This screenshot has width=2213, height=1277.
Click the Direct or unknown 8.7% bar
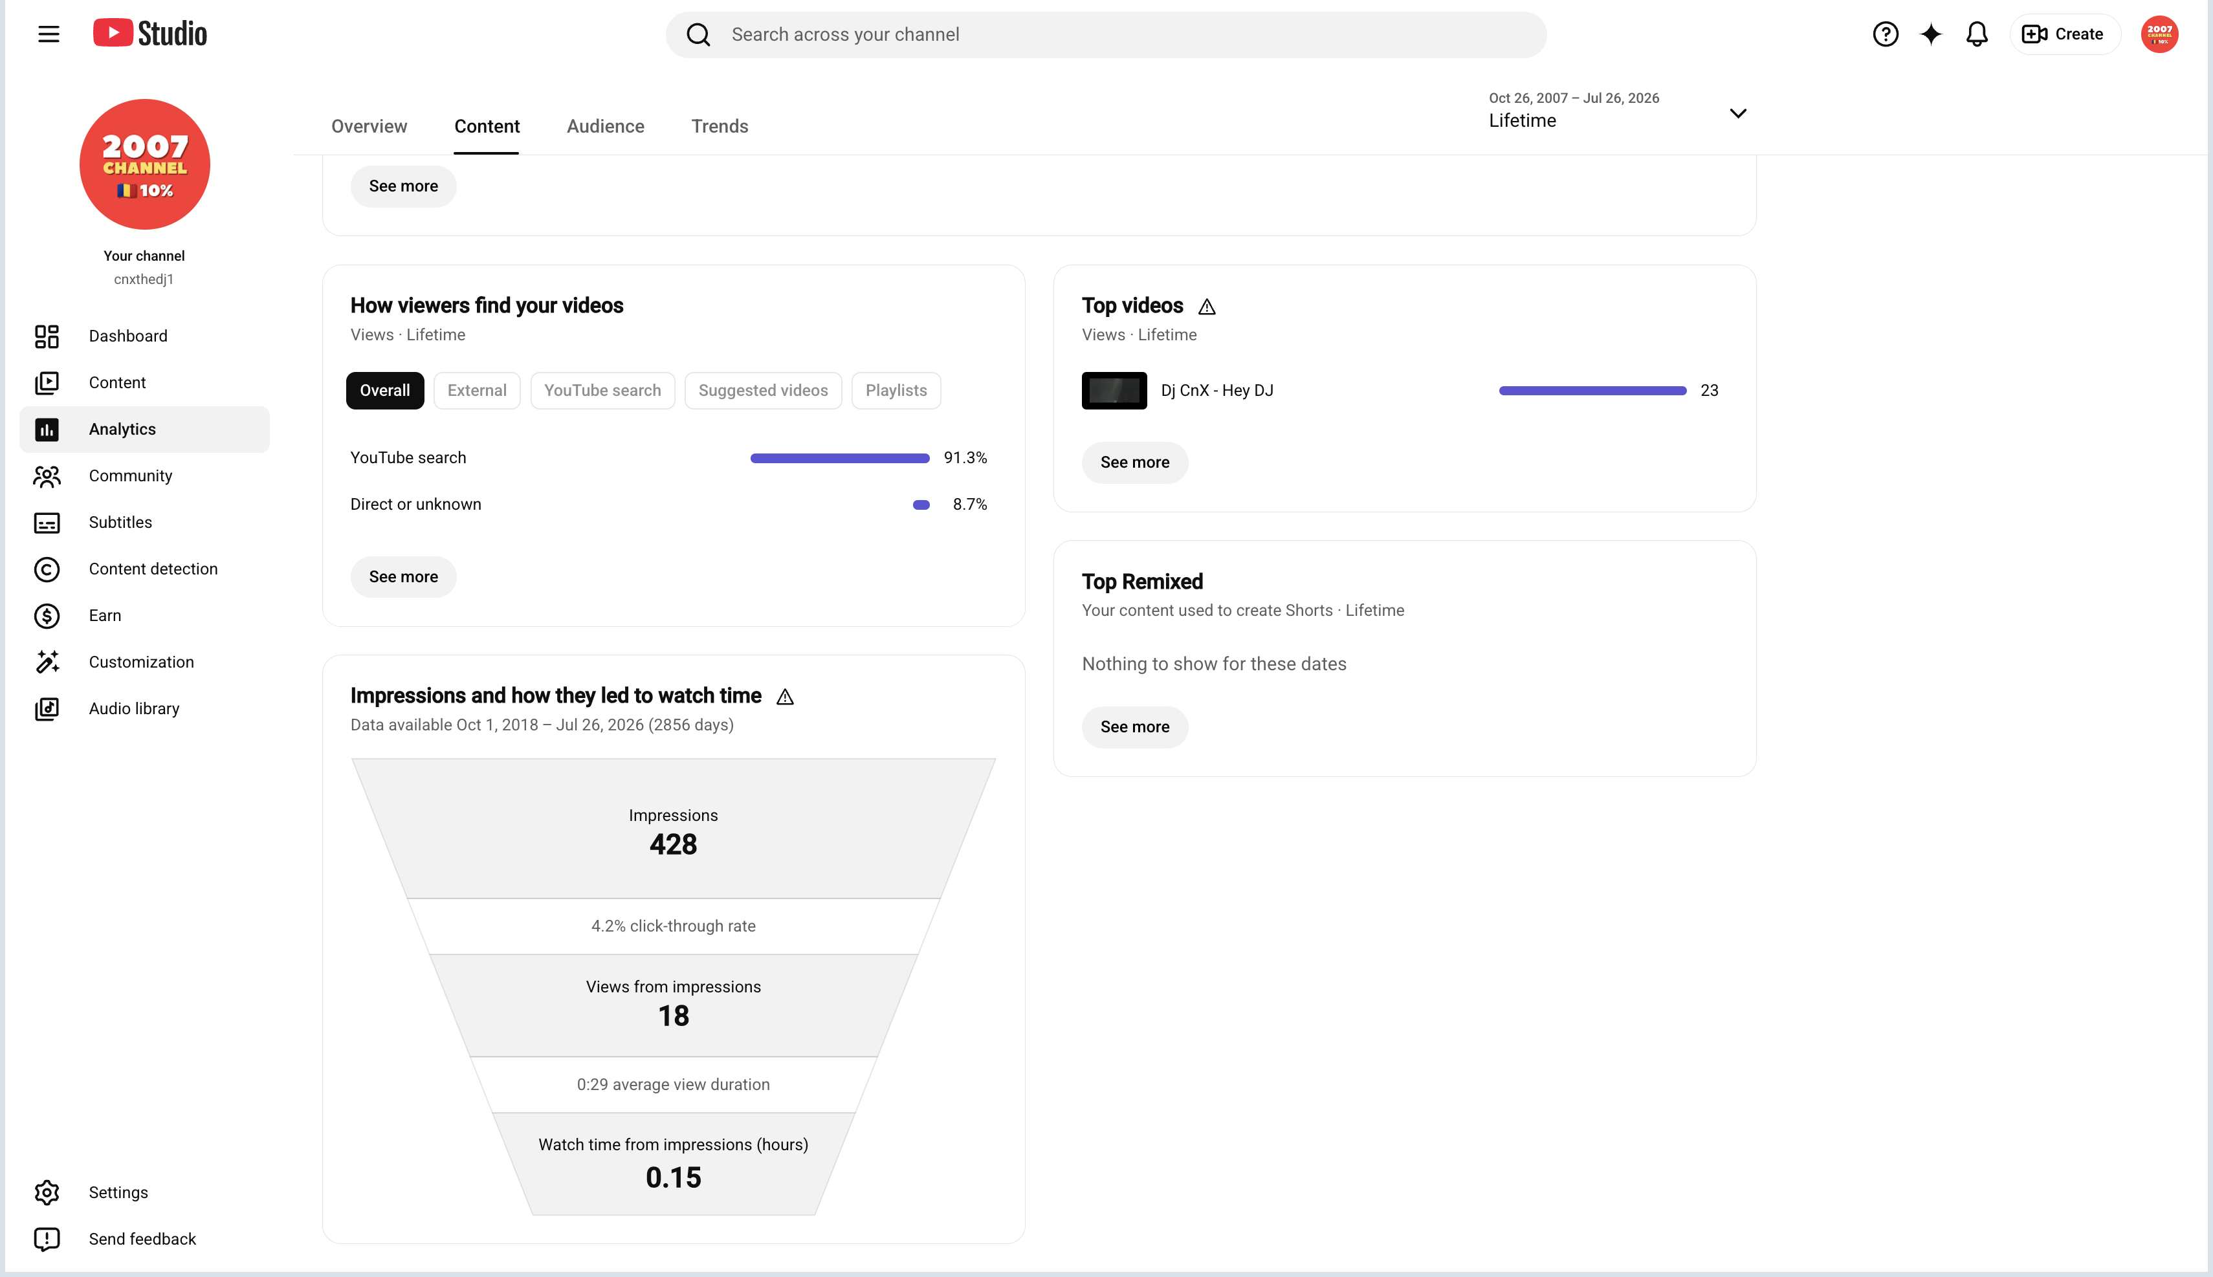click(921, 505)
